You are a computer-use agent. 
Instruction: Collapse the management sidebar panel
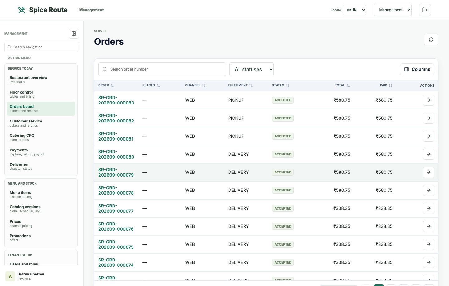[74, 34]
